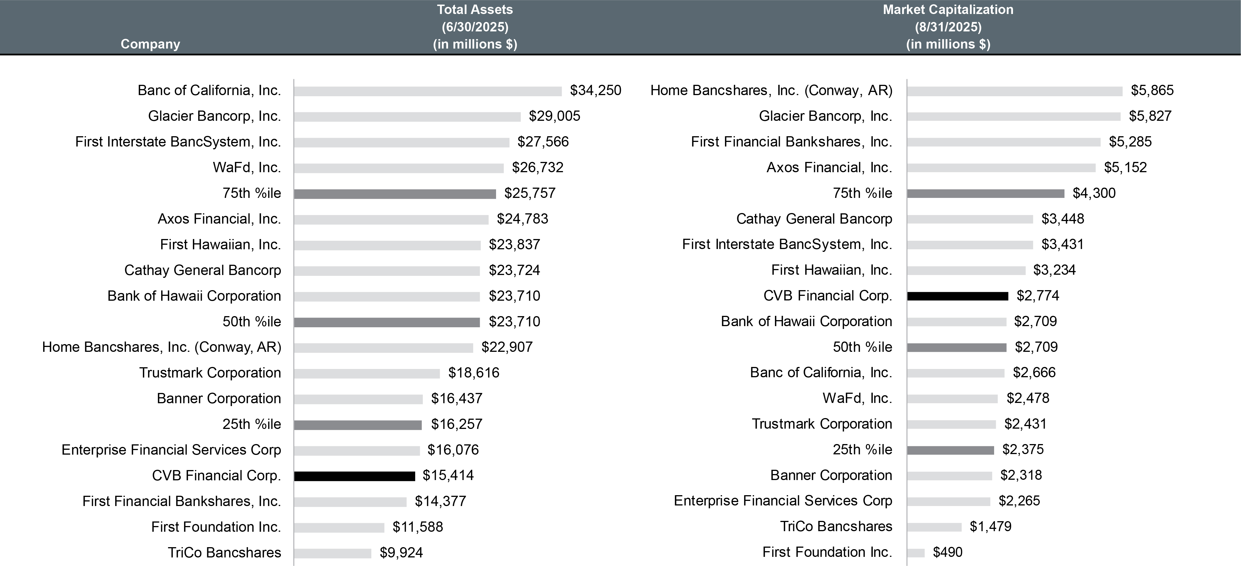Image resolution: width=1241 pixels, height=566 pixels.
Task: Select the TriCo Bancshares total assets bar
Action: [x=332, y=553]
